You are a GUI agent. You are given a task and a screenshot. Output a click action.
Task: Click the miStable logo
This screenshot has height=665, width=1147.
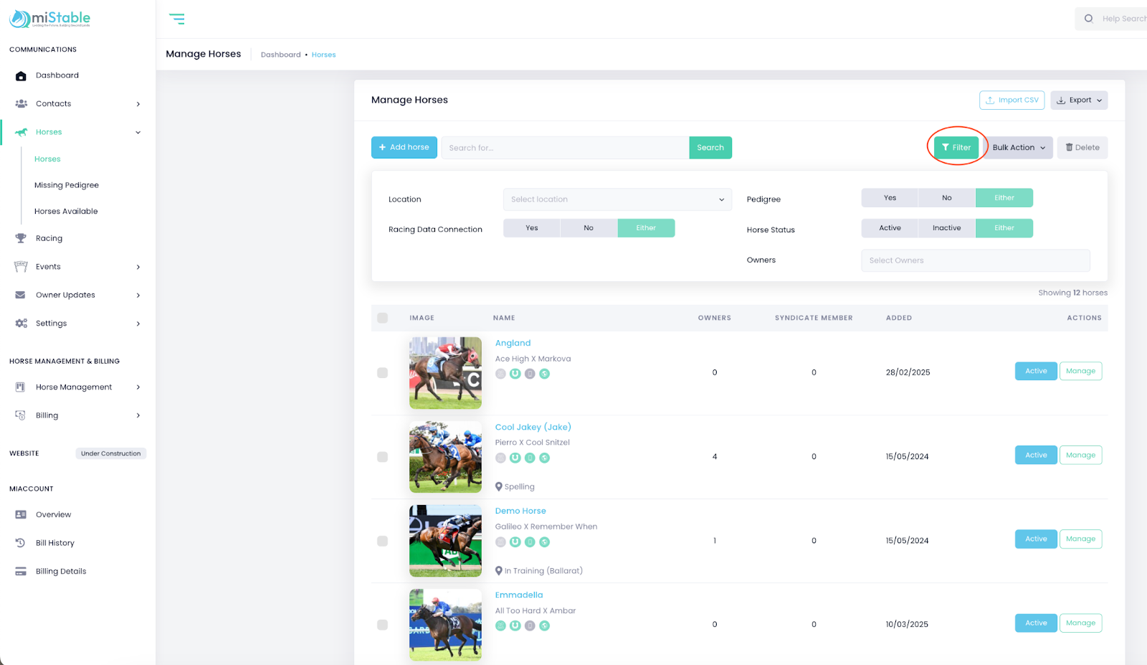pyautogui.click(x=50, y=19)
